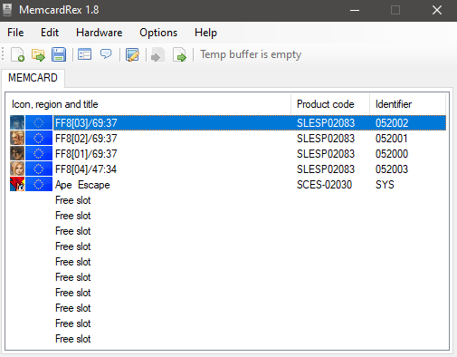Open the File menu
This screenshot has height=357, width=457.
click(x=15, y=33)
